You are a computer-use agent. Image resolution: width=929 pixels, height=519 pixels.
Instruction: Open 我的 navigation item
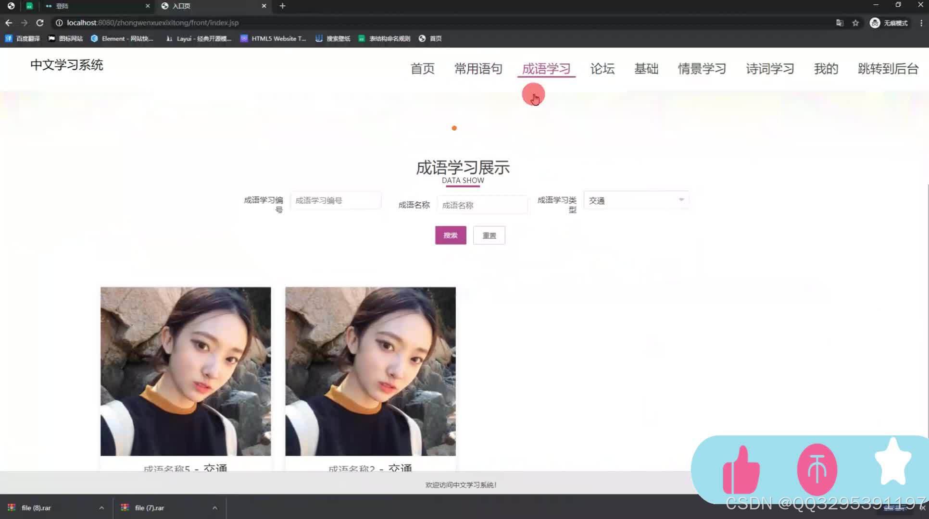point(826,69)
